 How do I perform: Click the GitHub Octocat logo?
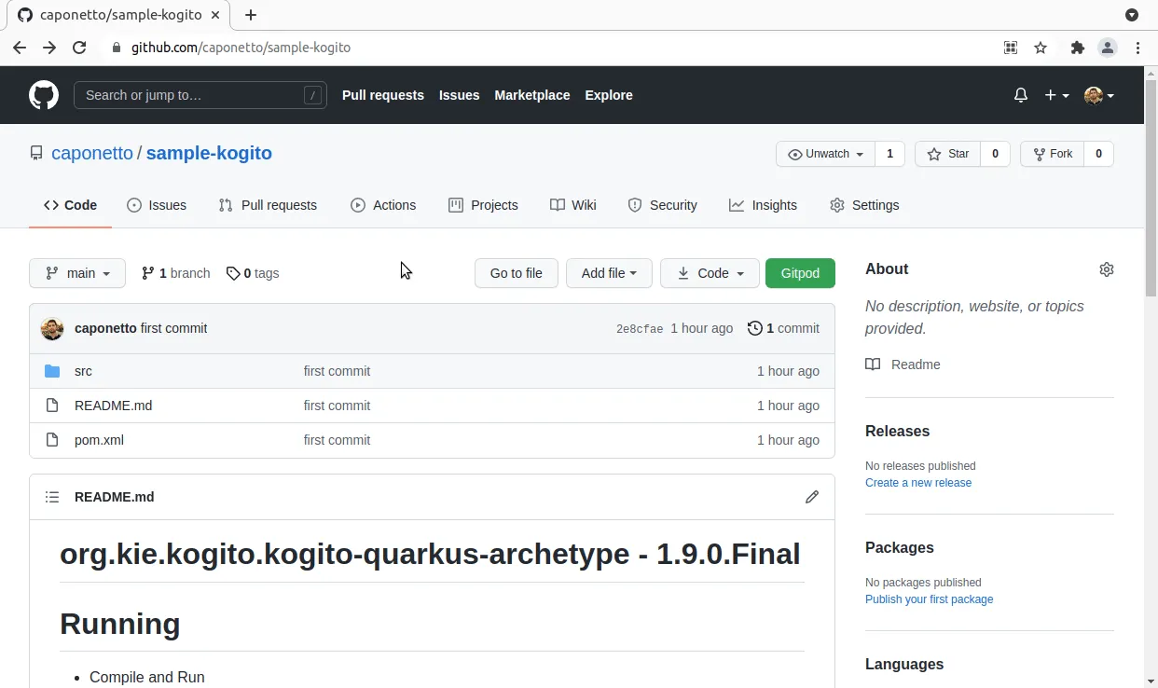pyautogui.click(x=44, y=95)
